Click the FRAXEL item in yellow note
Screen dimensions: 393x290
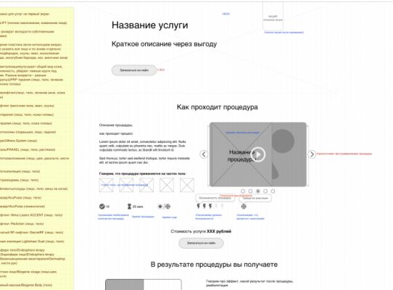coord(28,149)
